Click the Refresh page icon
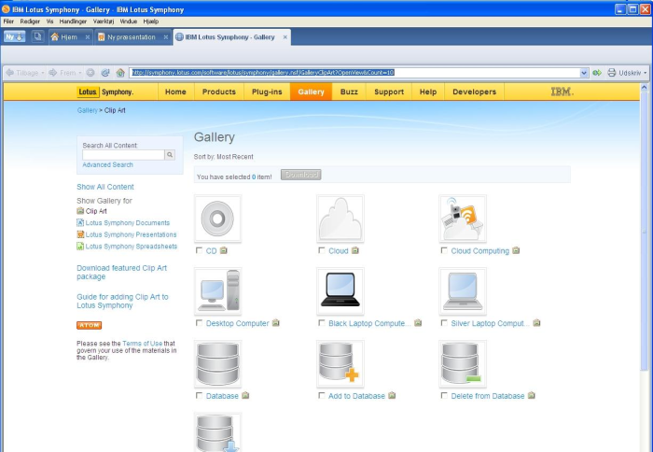This screenshot has height=452, width=653. [x=105, y=73]
